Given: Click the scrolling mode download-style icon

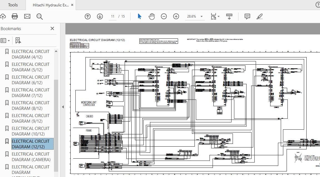Looking at the screenshot, I should tap(229, 16).
